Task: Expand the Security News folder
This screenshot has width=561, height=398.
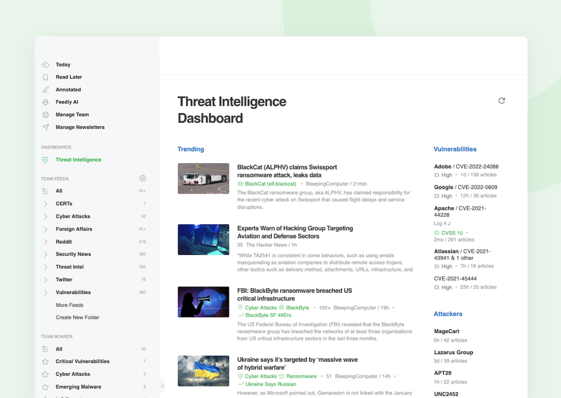Action: pyautogui.click(x=45, y=254)
